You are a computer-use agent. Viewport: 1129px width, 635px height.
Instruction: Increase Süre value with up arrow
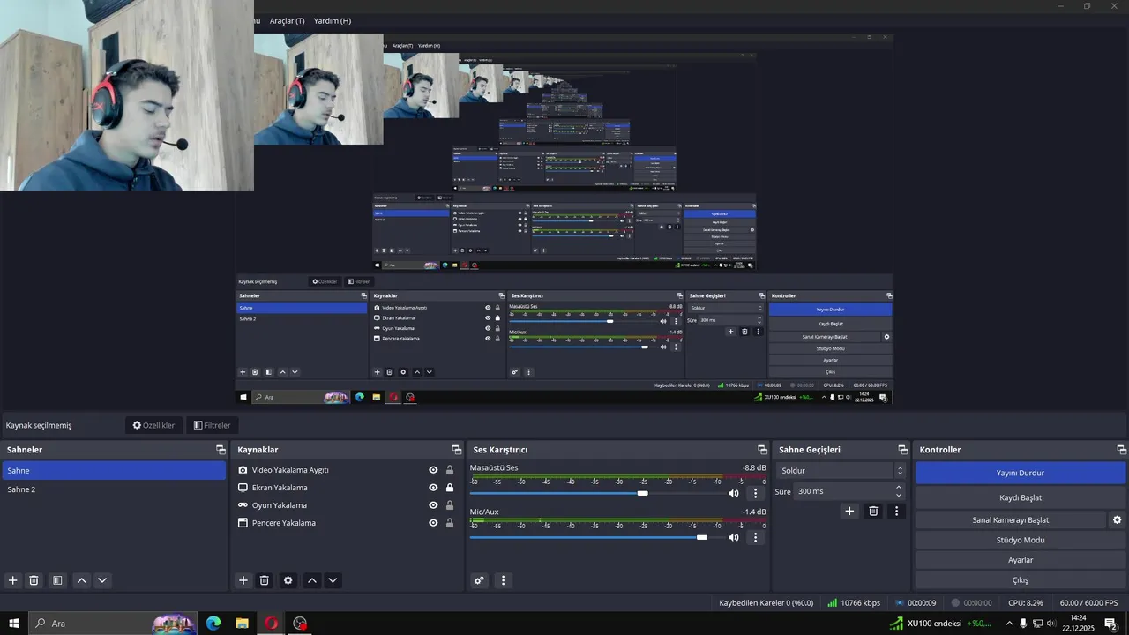(x=899, y=487)
